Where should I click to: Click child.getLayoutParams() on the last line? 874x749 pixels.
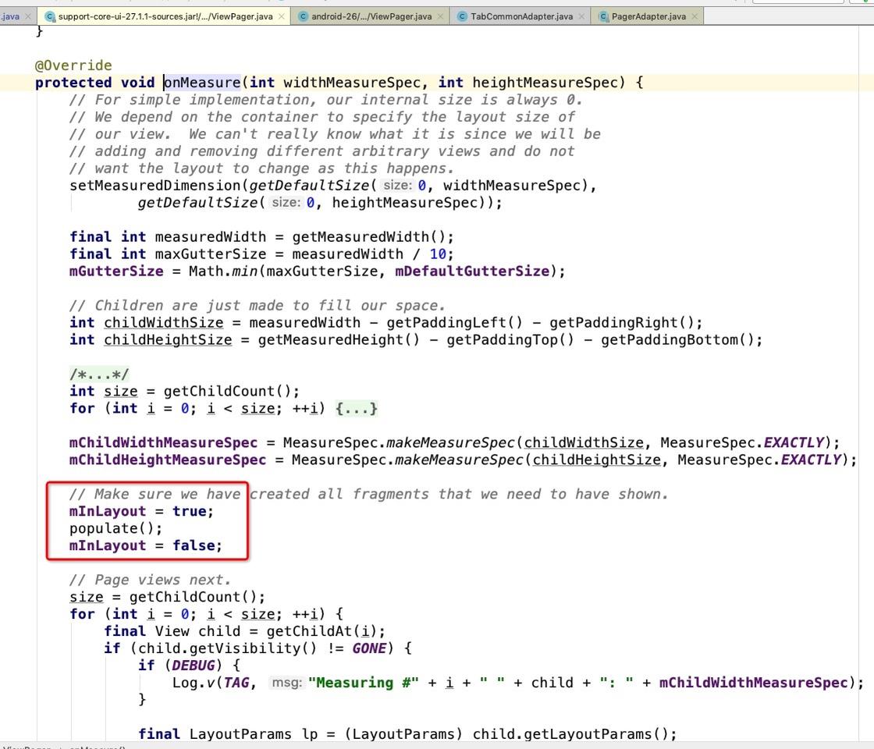570,734
